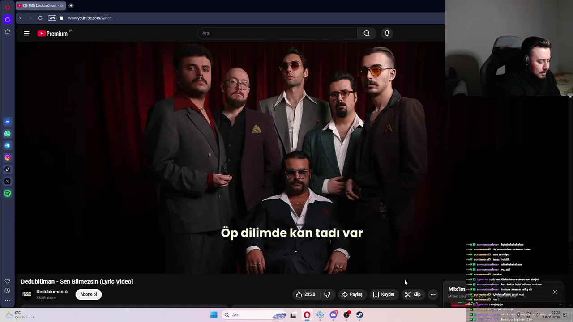Reload the YouTube page

(x=40, y=18)
